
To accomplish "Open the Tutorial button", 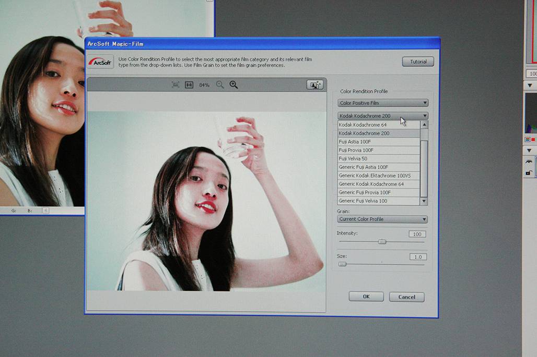I will (418, 61).
